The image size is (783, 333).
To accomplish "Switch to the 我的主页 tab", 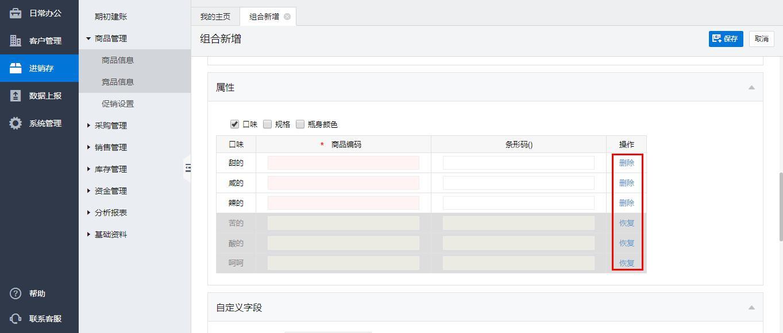I will (215, 17).
